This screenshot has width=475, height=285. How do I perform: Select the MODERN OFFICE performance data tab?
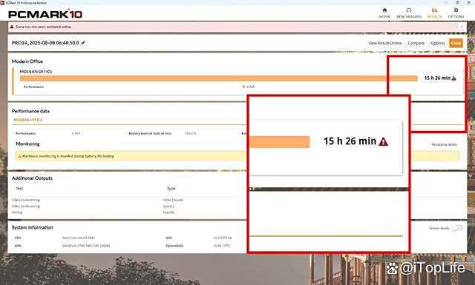(28, 120)
